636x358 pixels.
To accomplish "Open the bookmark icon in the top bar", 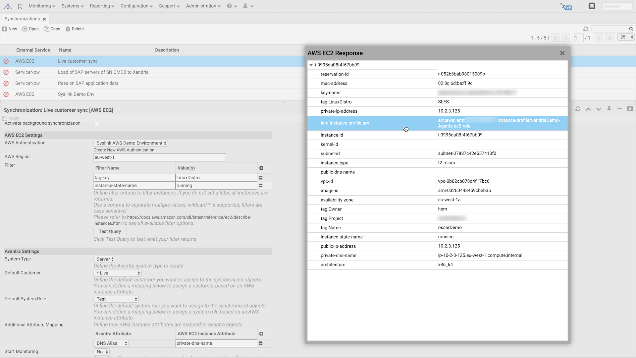I will click(20, 6).
